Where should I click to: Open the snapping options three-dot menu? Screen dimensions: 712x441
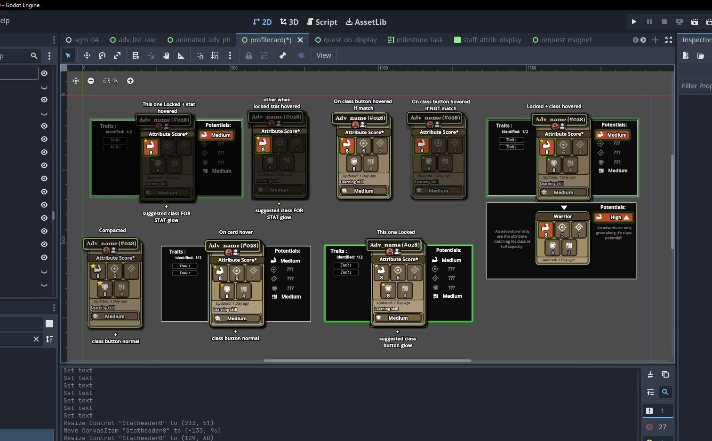pyautogui.click(x=230, y=55)
